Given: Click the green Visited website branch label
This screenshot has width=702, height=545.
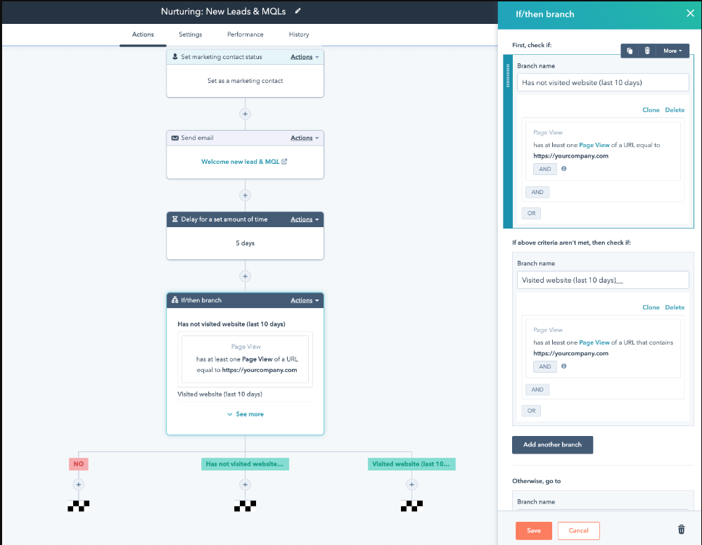Looking at the screenshot, I should (411, 463).
